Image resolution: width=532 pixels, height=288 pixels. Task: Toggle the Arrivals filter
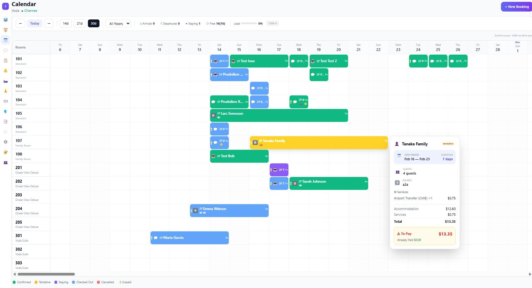[x=147, y=23]
